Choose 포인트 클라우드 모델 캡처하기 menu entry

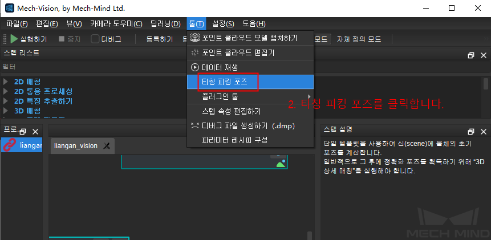pos(250,38)
